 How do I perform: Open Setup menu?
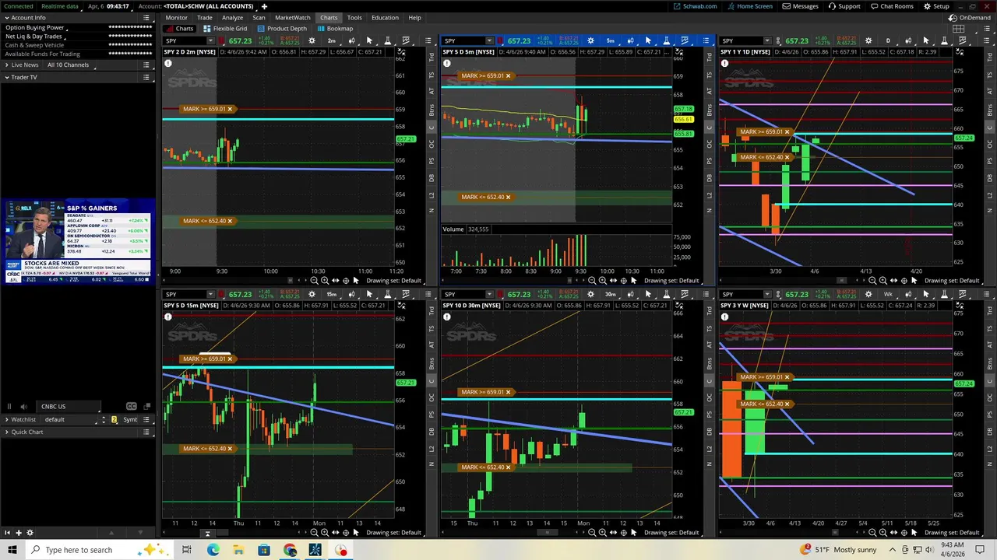[x=936, y=6]
